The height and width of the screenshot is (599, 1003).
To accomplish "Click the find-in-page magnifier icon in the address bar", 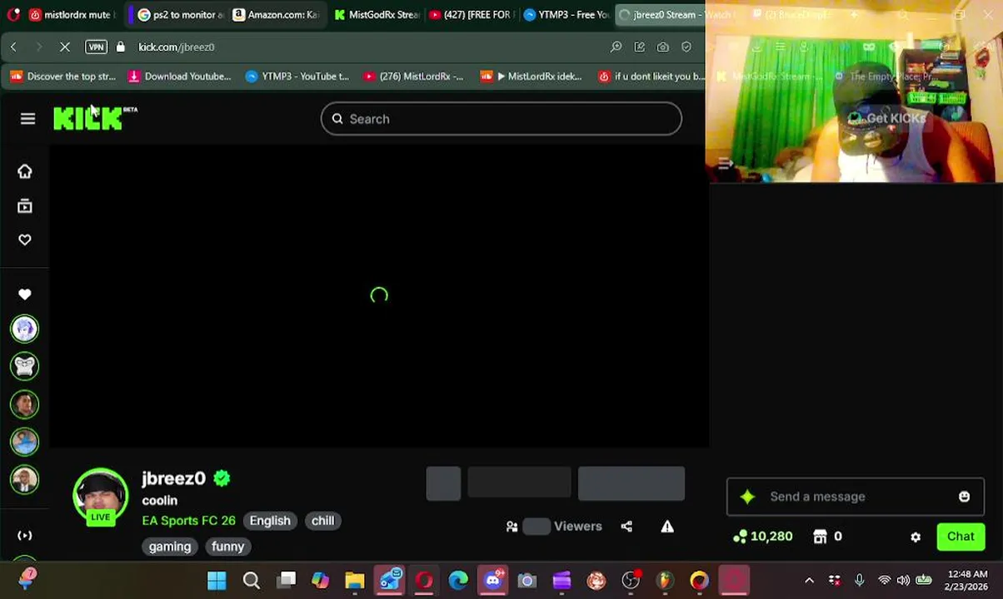I will [x=616, y=47].
